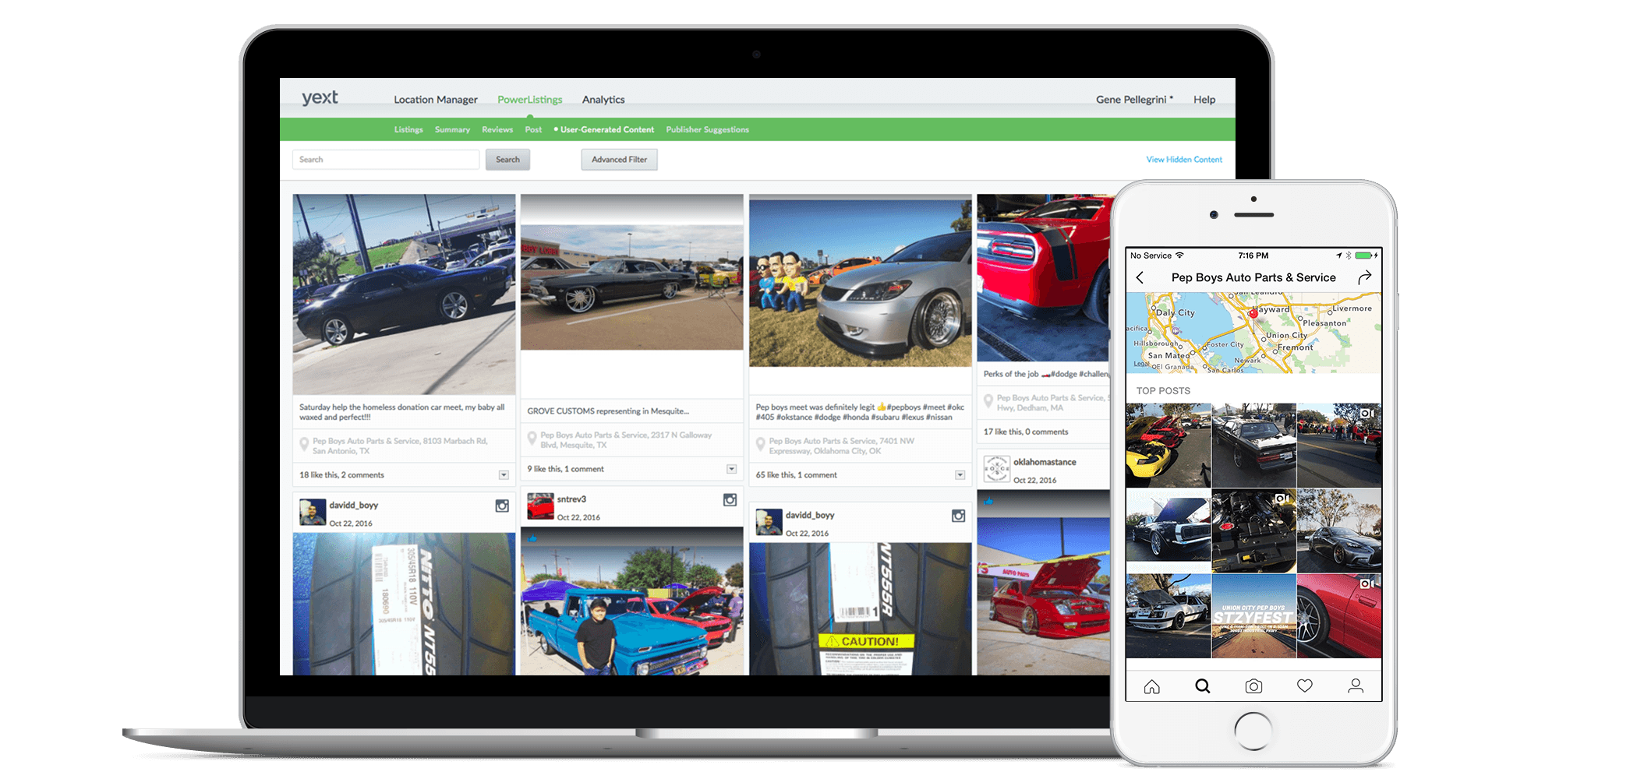Open the Gene Pellegrini account menu

[1133, 100]
